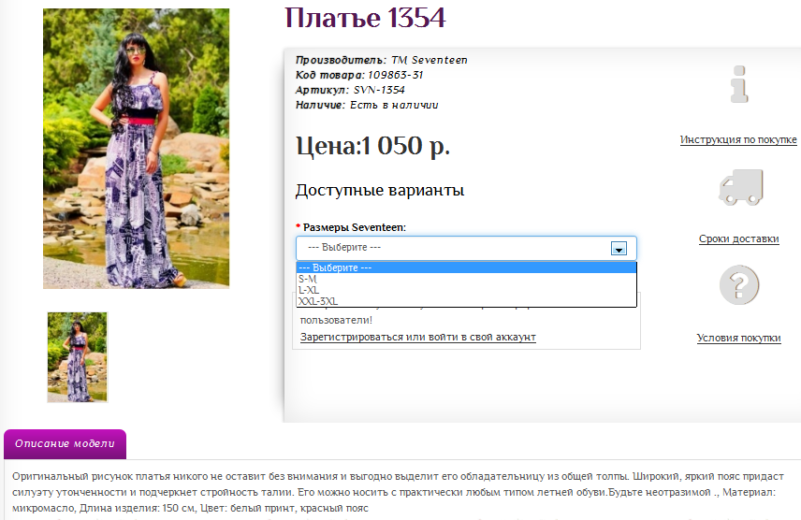The height and width of the screenshot is (520, 801).
Task: Click the product description paragraph text
Action: [398, 493]
